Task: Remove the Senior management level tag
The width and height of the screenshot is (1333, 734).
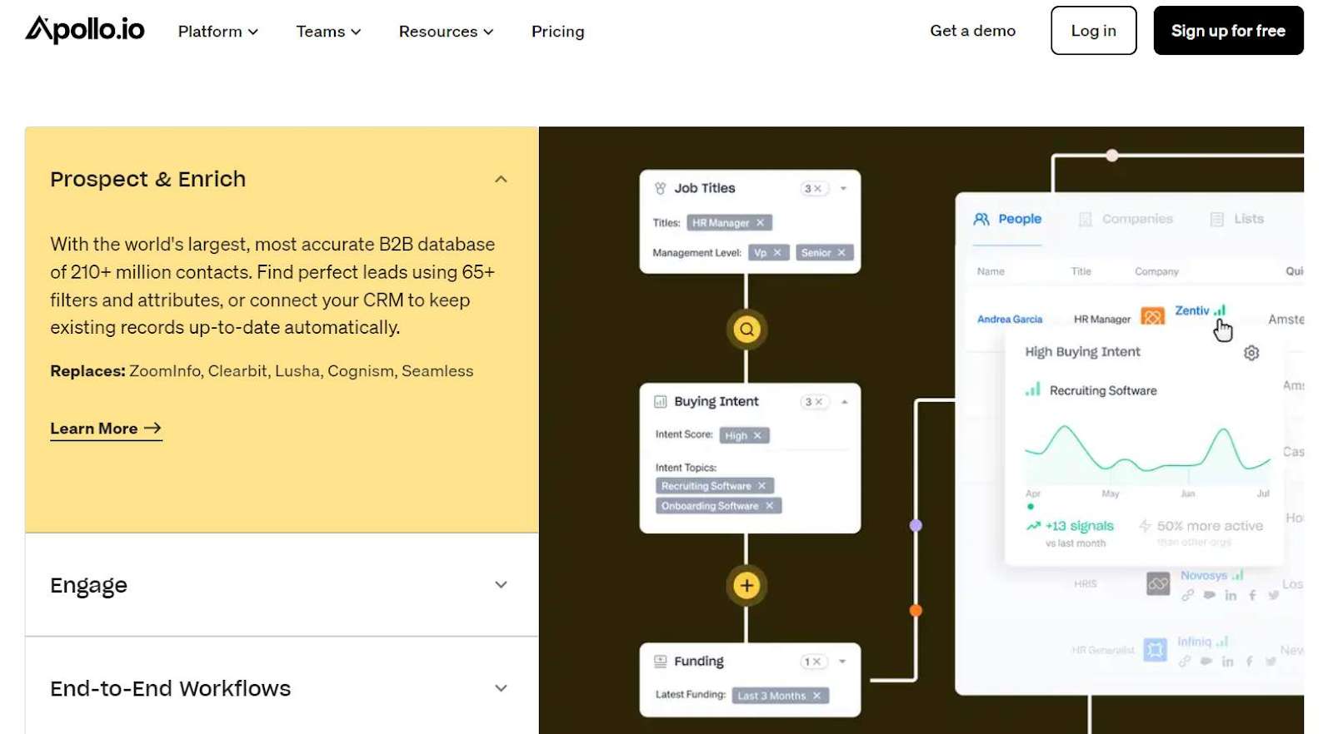Action: [x=841, y=253]
